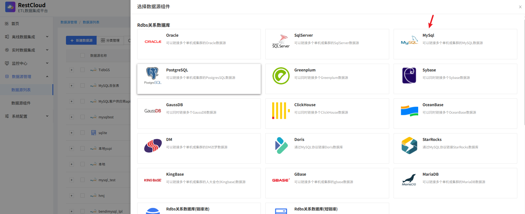Click the 数据源管理 database icon
Viewport: 525px width, 214px height.
point(7,76)
